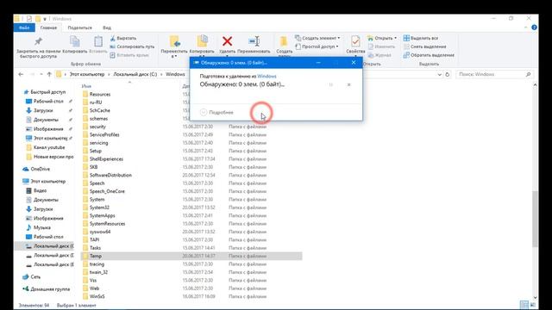Click the address bar Refresh icon

click(x=447, y=75)
